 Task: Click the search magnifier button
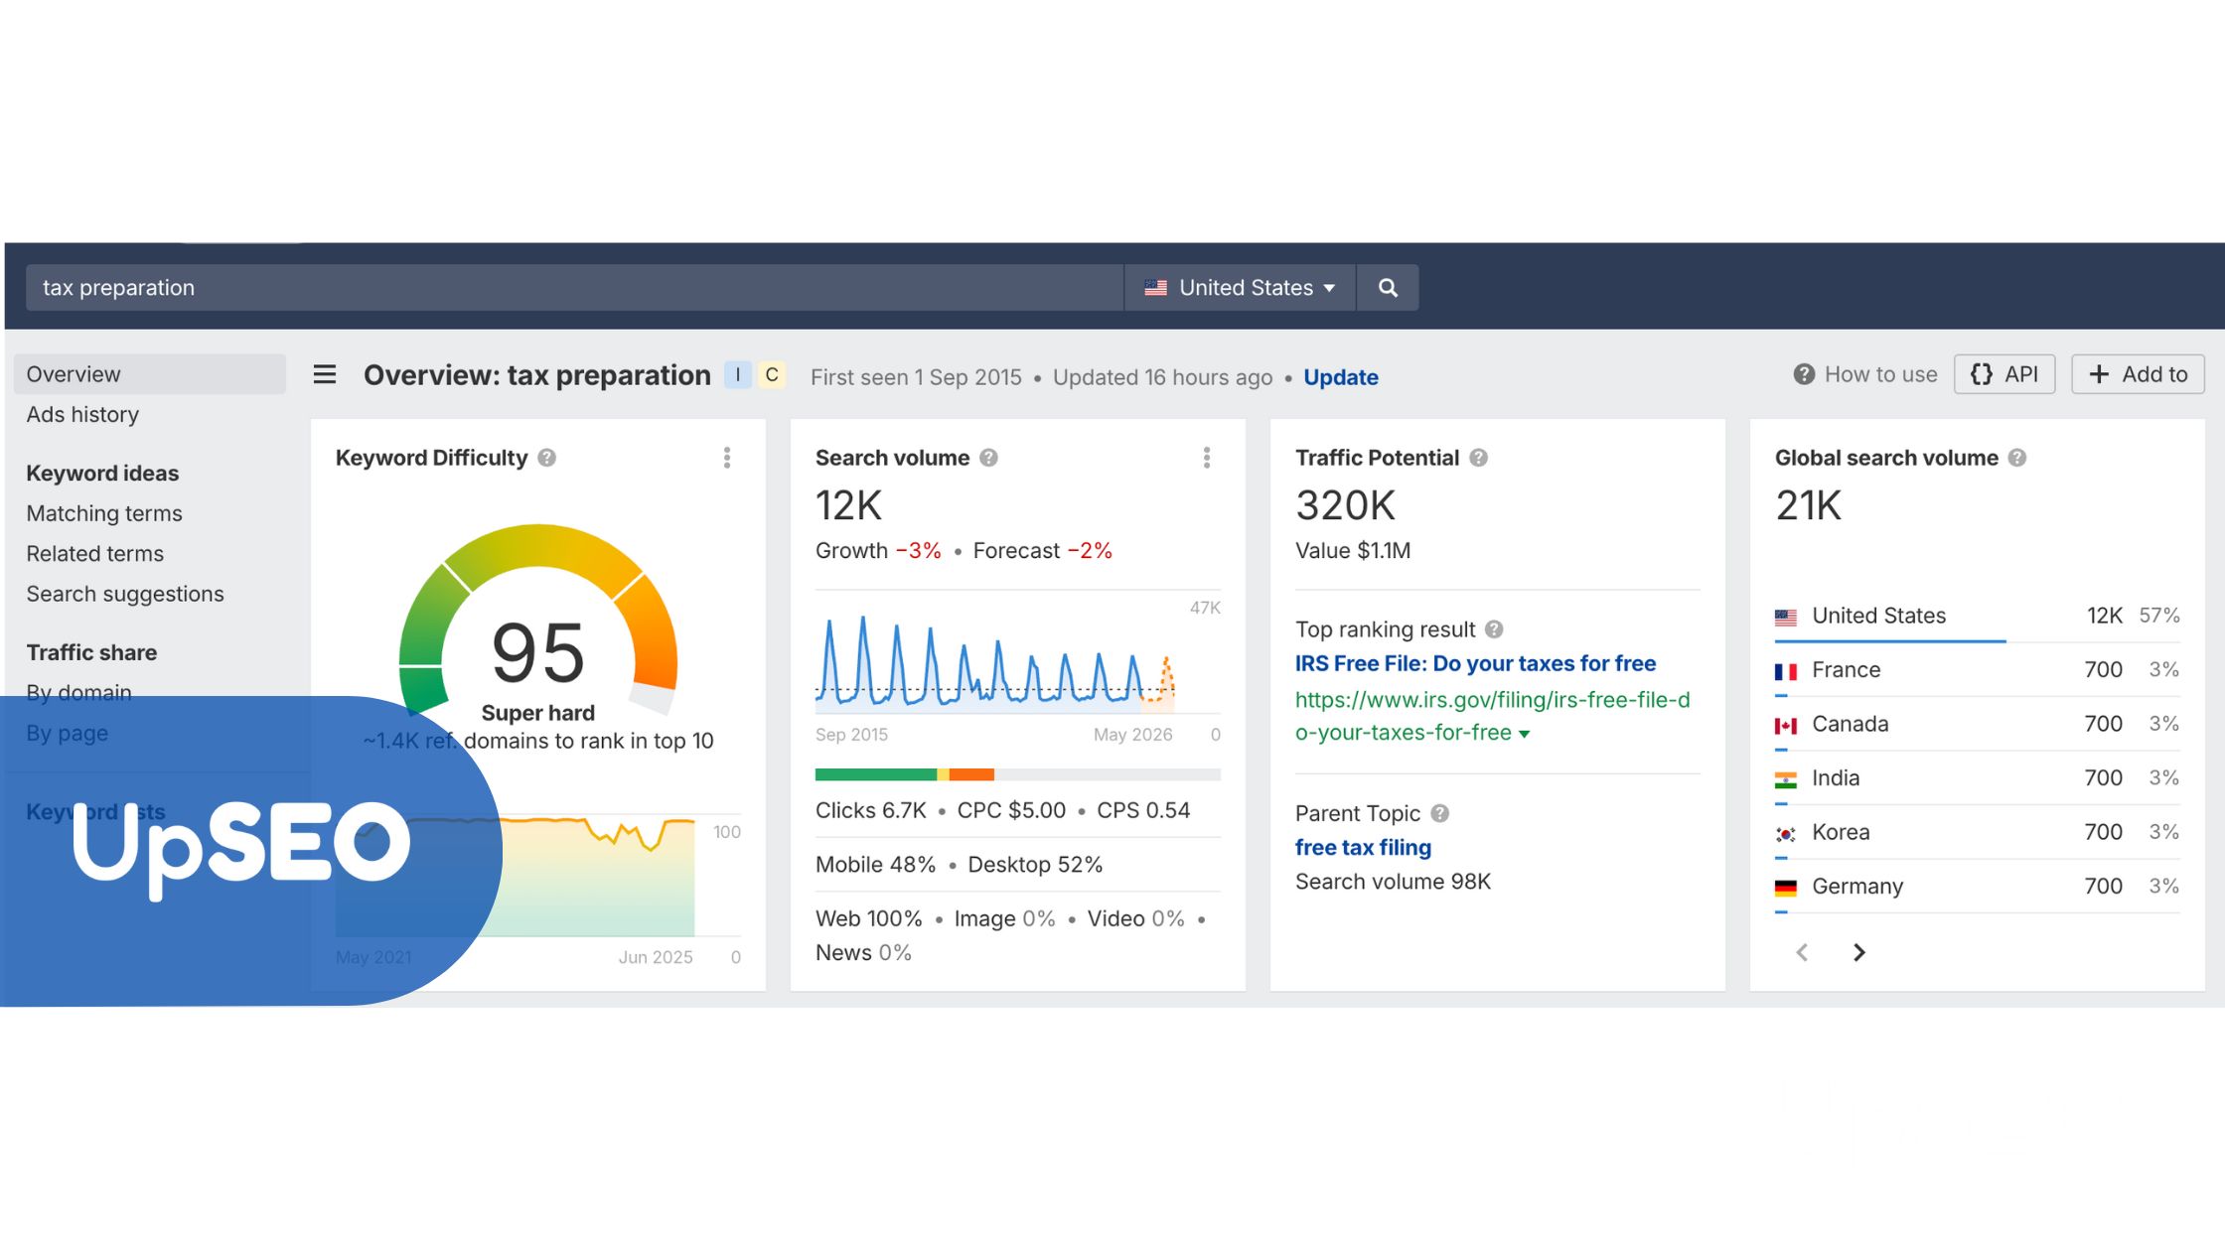[x=1388, y=288]
